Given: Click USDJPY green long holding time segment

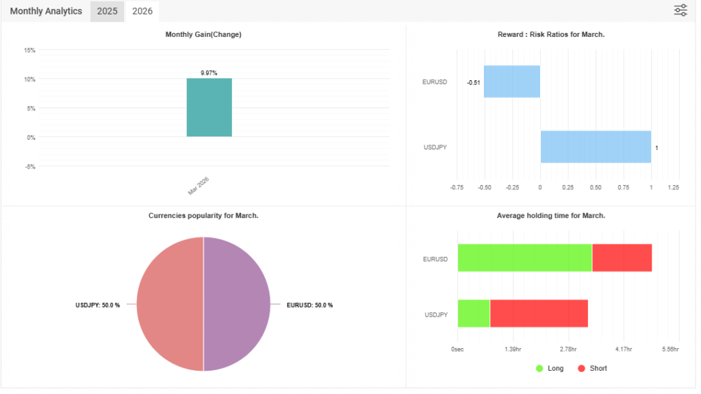Looking at the screenshot, I should [474, 313].
